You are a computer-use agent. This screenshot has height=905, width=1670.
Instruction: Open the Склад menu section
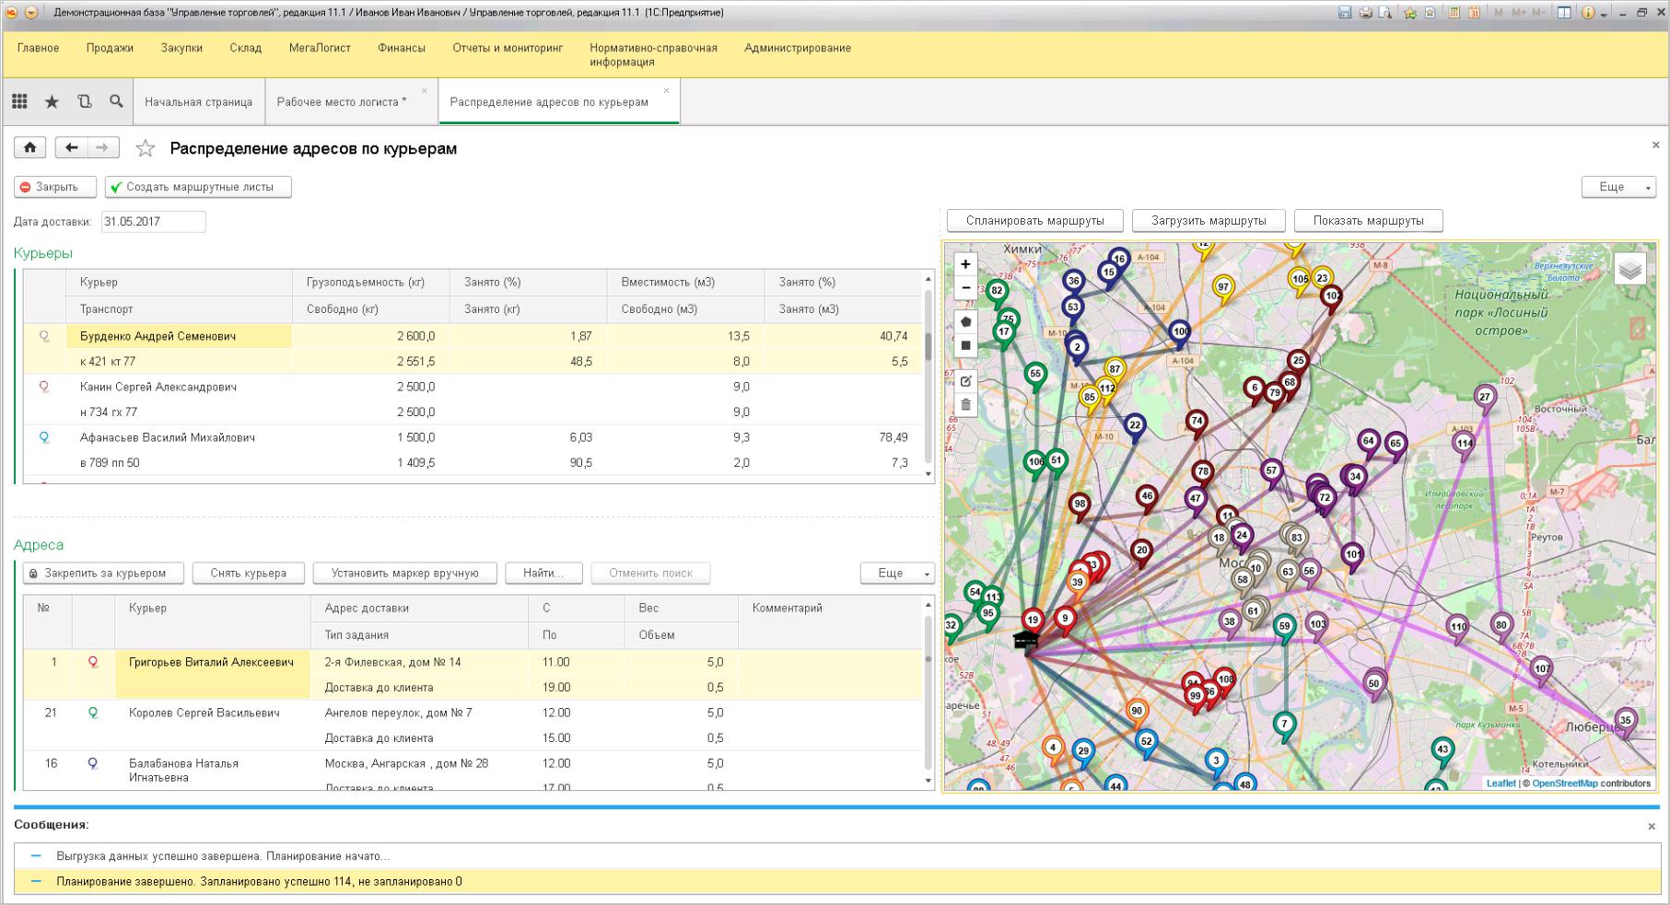point(246,48)
